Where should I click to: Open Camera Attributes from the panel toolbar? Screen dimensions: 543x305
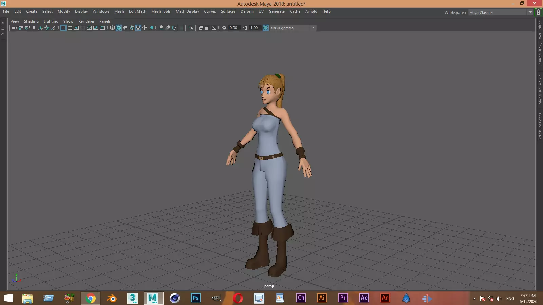(x=27, y=28)
